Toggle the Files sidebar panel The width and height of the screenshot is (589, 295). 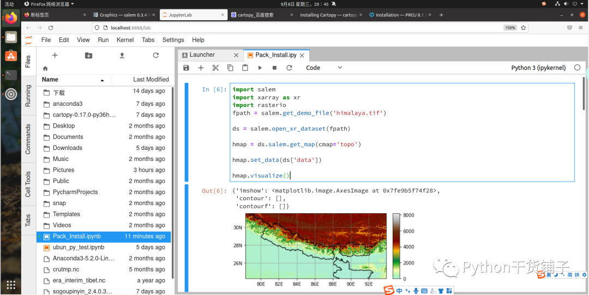(28, 61)
